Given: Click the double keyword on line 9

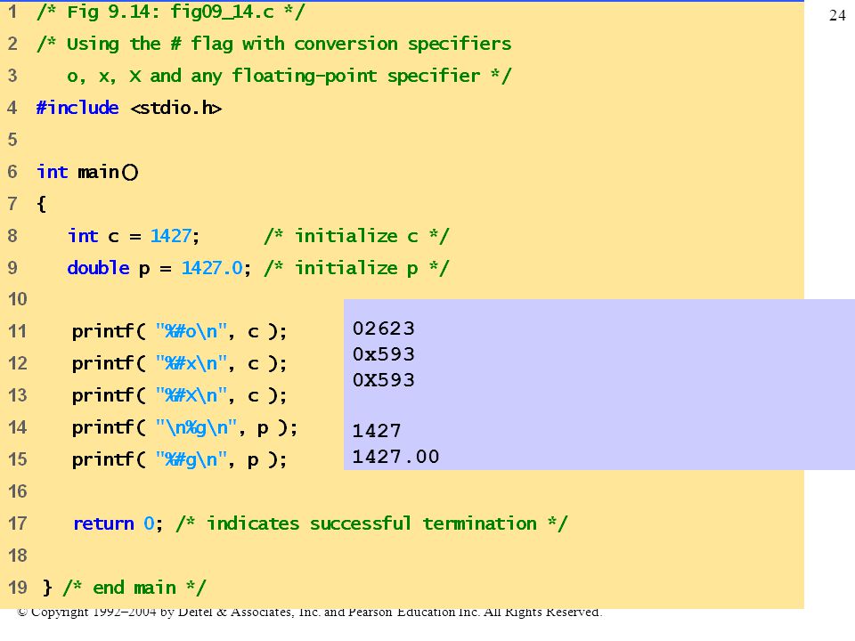Looking at the screenshot, I should pos(98,268).
